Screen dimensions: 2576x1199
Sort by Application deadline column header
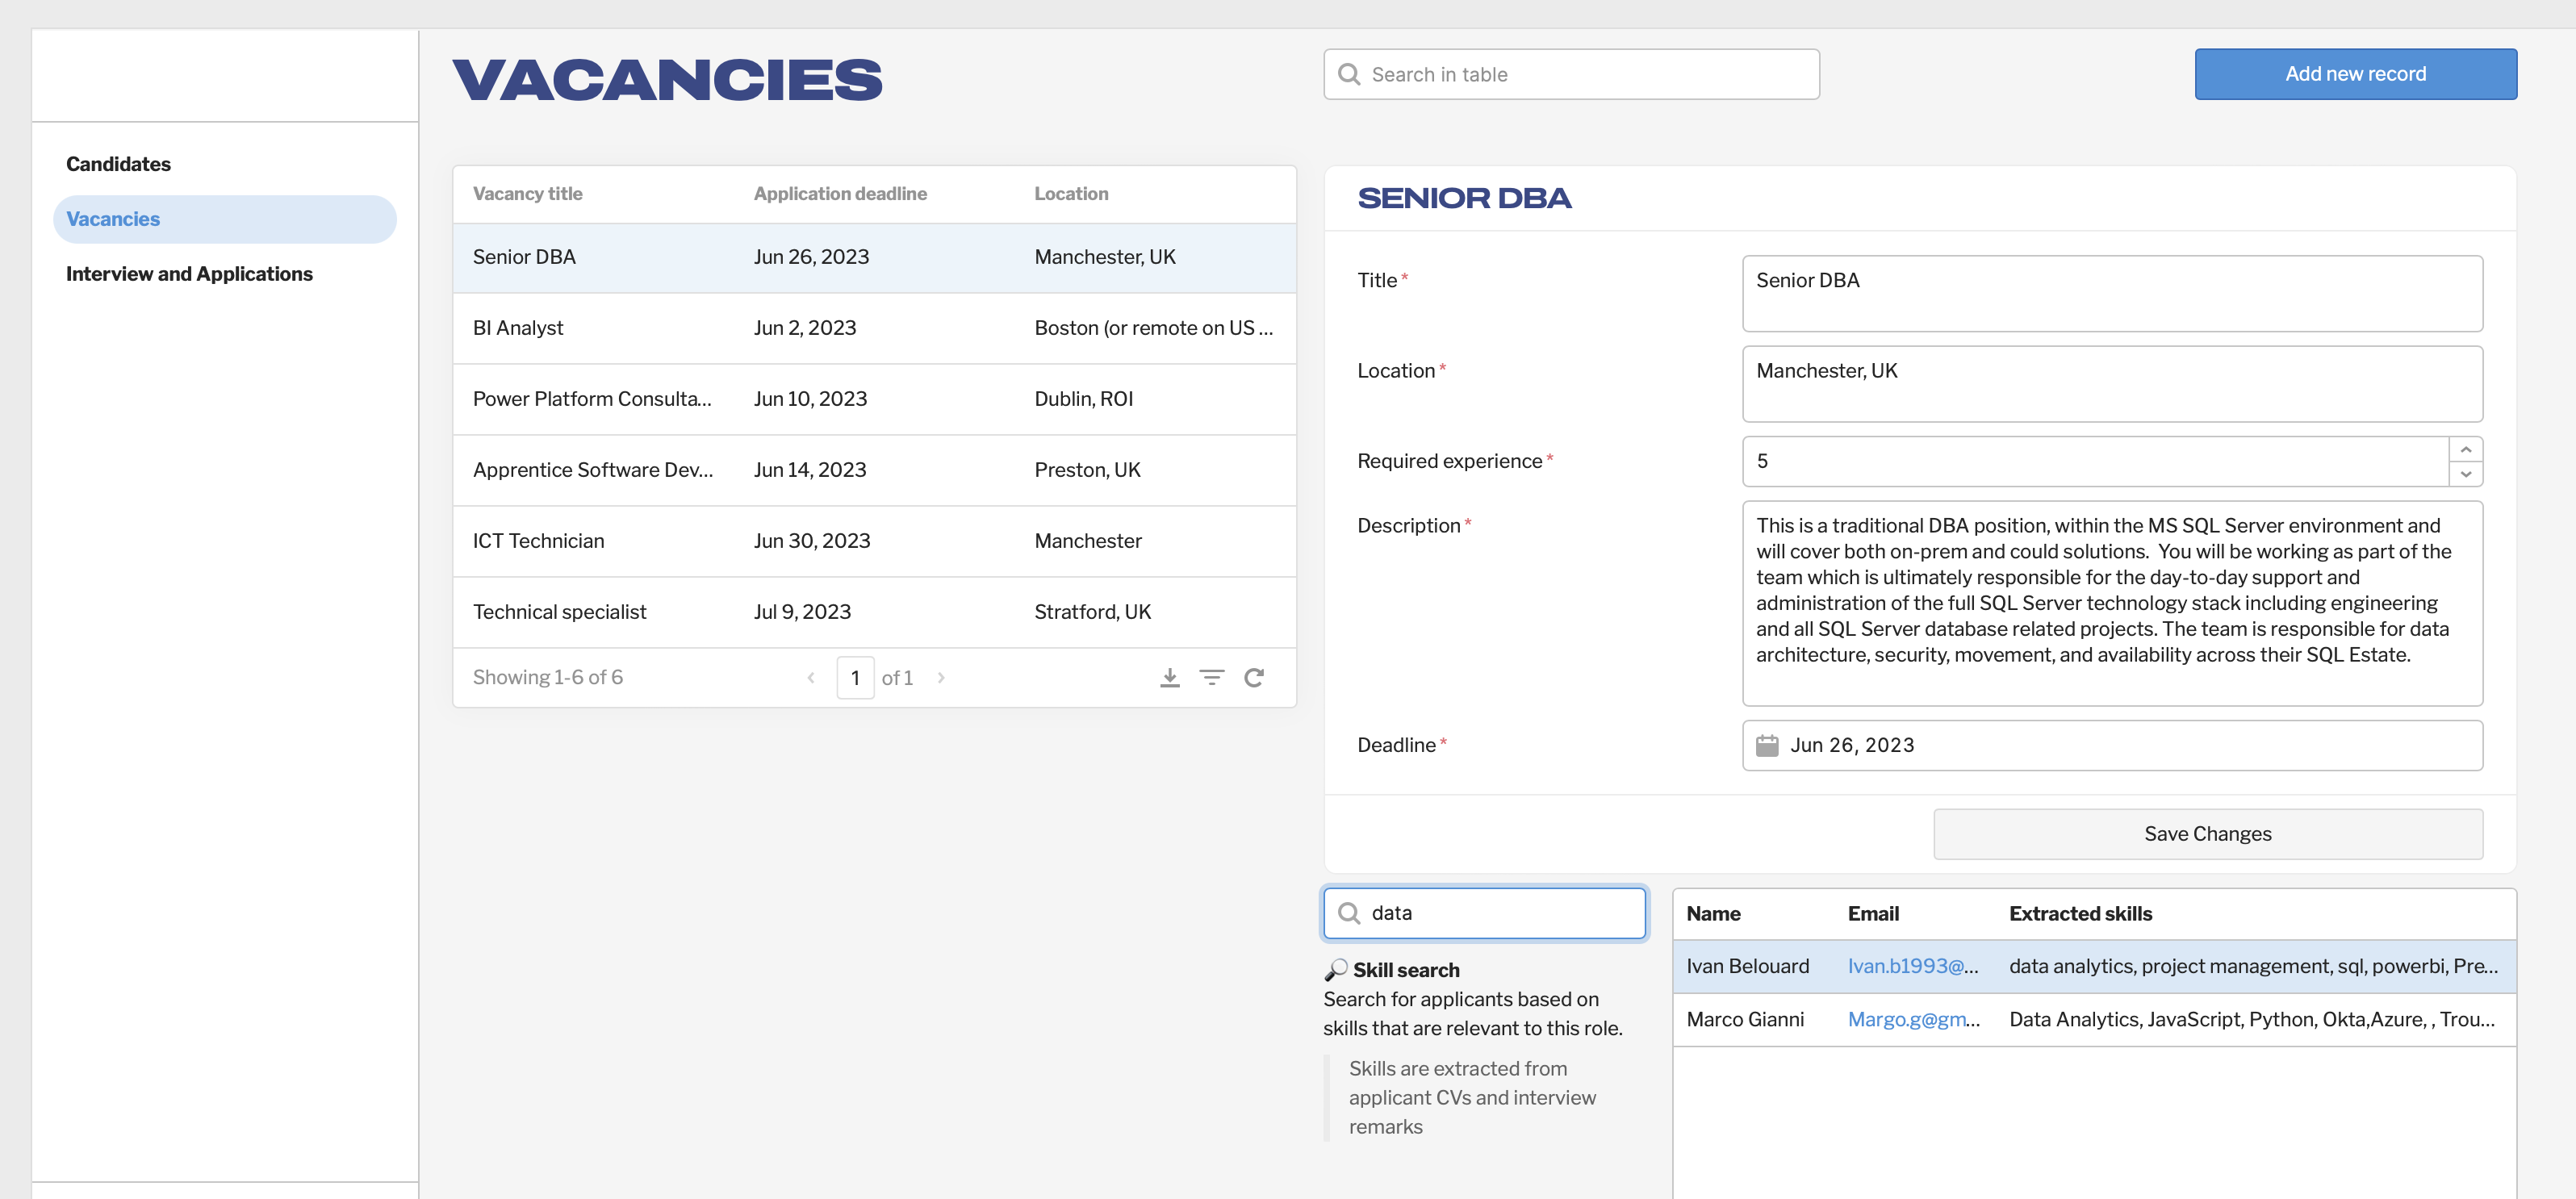(x=839, y=194)
